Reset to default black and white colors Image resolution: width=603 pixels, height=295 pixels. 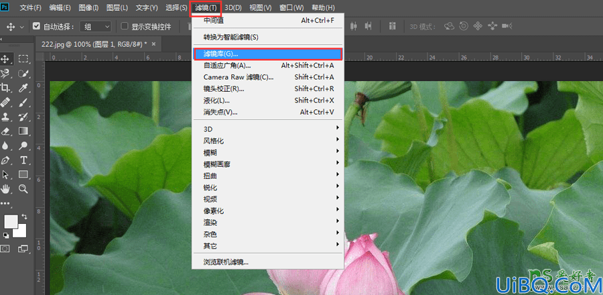tap(6, 235)
